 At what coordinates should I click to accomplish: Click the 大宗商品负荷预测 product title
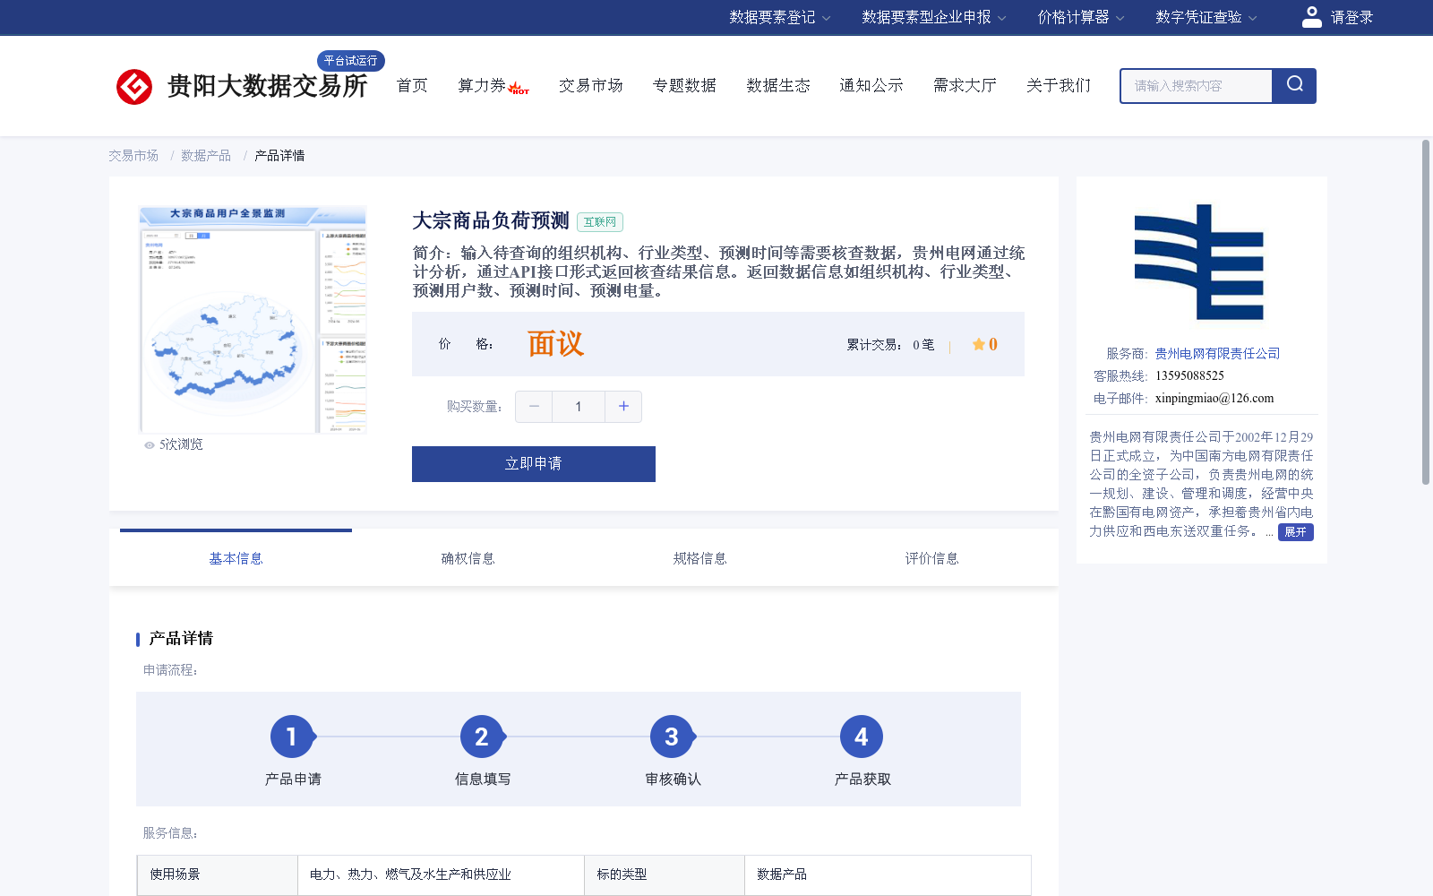click(x=491, y=220)
